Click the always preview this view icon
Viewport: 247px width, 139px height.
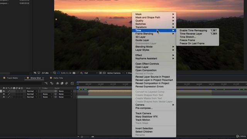pyautogui.click(x=35, y=73)
